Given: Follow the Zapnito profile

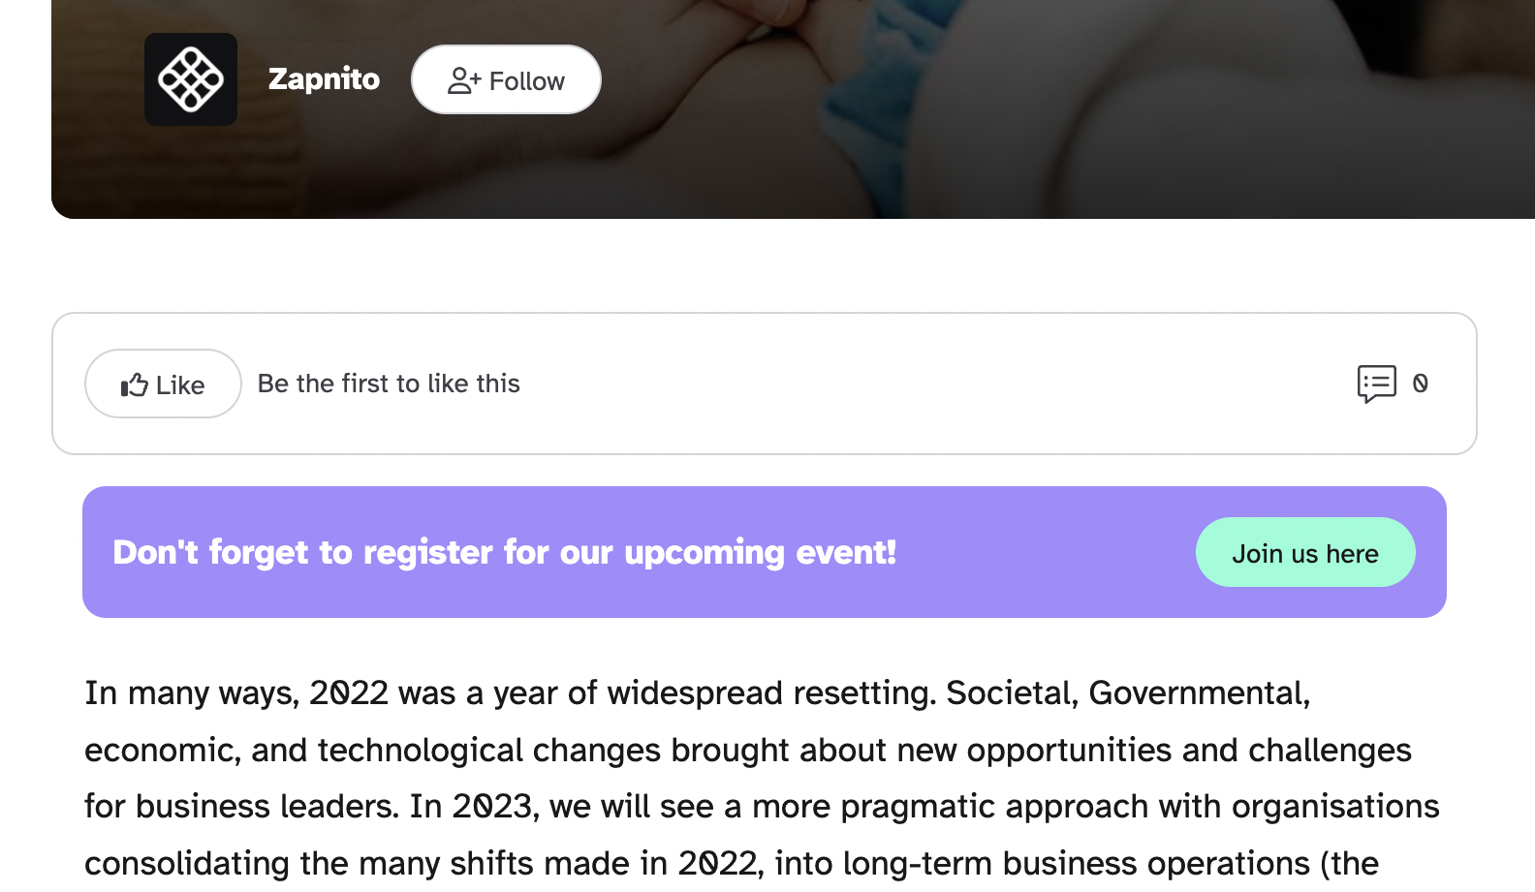Looking at the screenshot, I should pyautogui.click(x=506, y=80).
